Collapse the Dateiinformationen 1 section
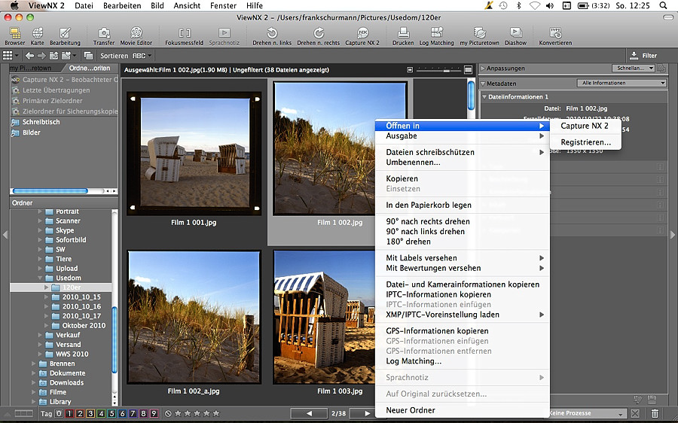The width and height of the screenshot is (678, 423). [x=484, y=97]
